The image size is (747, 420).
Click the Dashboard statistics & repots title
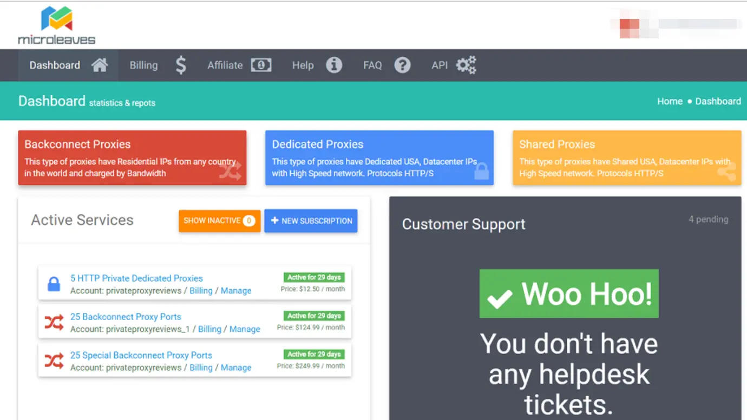coord(87,102)
